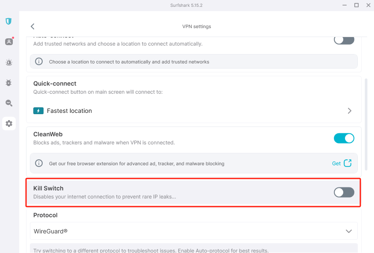374x253 pixels.
Task: Click the Get browser extension link
Action: point(336,164)
